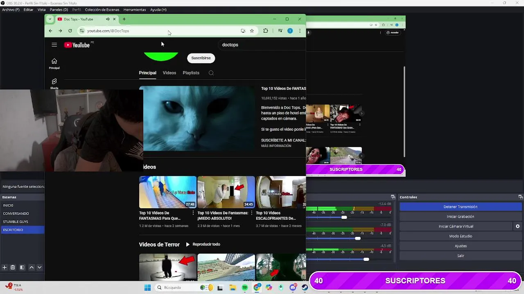View site information icon in address bar
This screenshot has width=524, height=294.
coord(82,31)
